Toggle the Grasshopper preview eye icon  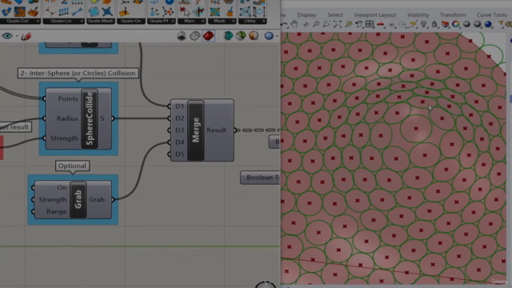coord(7,36)
